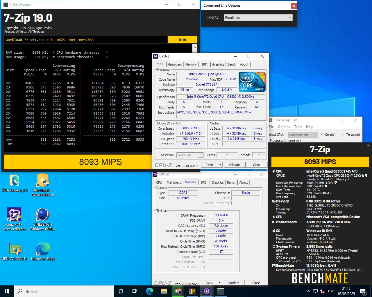Click the Code Name value Yorkfield

point(192,79)
